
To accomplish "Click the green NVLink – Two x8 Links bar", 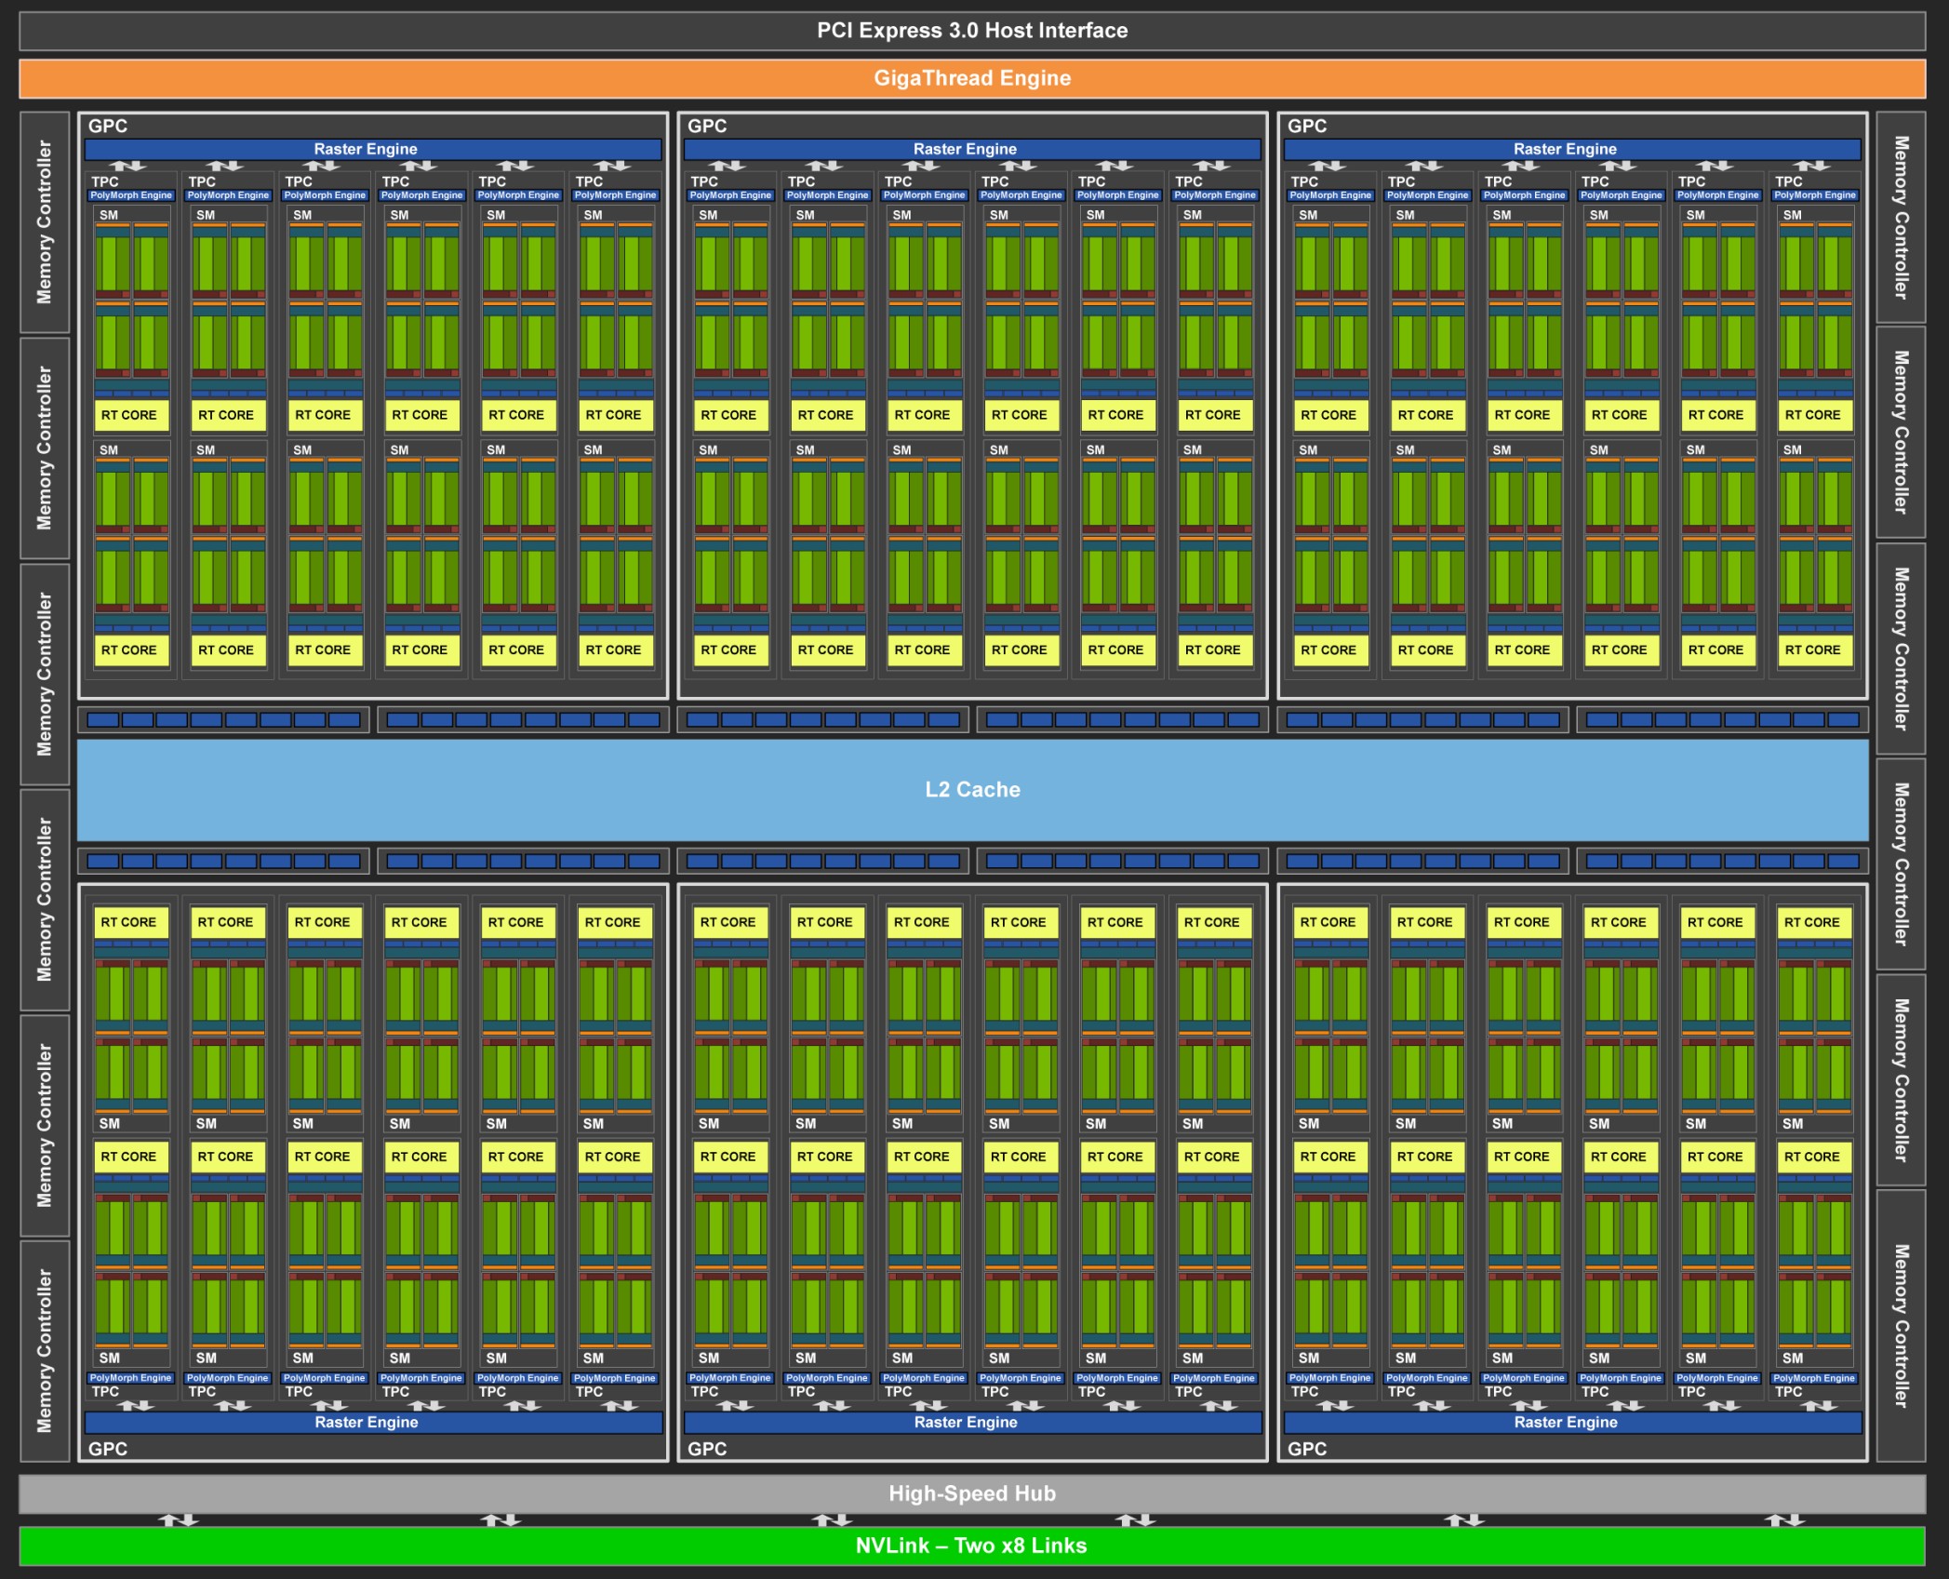I will pos(972,1546).
